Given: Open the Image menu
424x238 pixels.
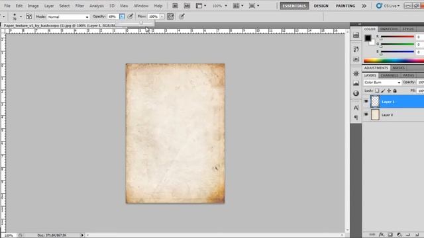Looking at the screenshot, I should click(33, 6).
